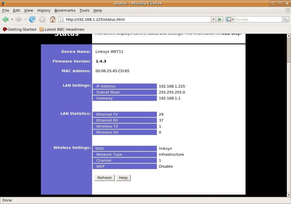Click the vertical scrollbar thumb

[x=289, y=51]
